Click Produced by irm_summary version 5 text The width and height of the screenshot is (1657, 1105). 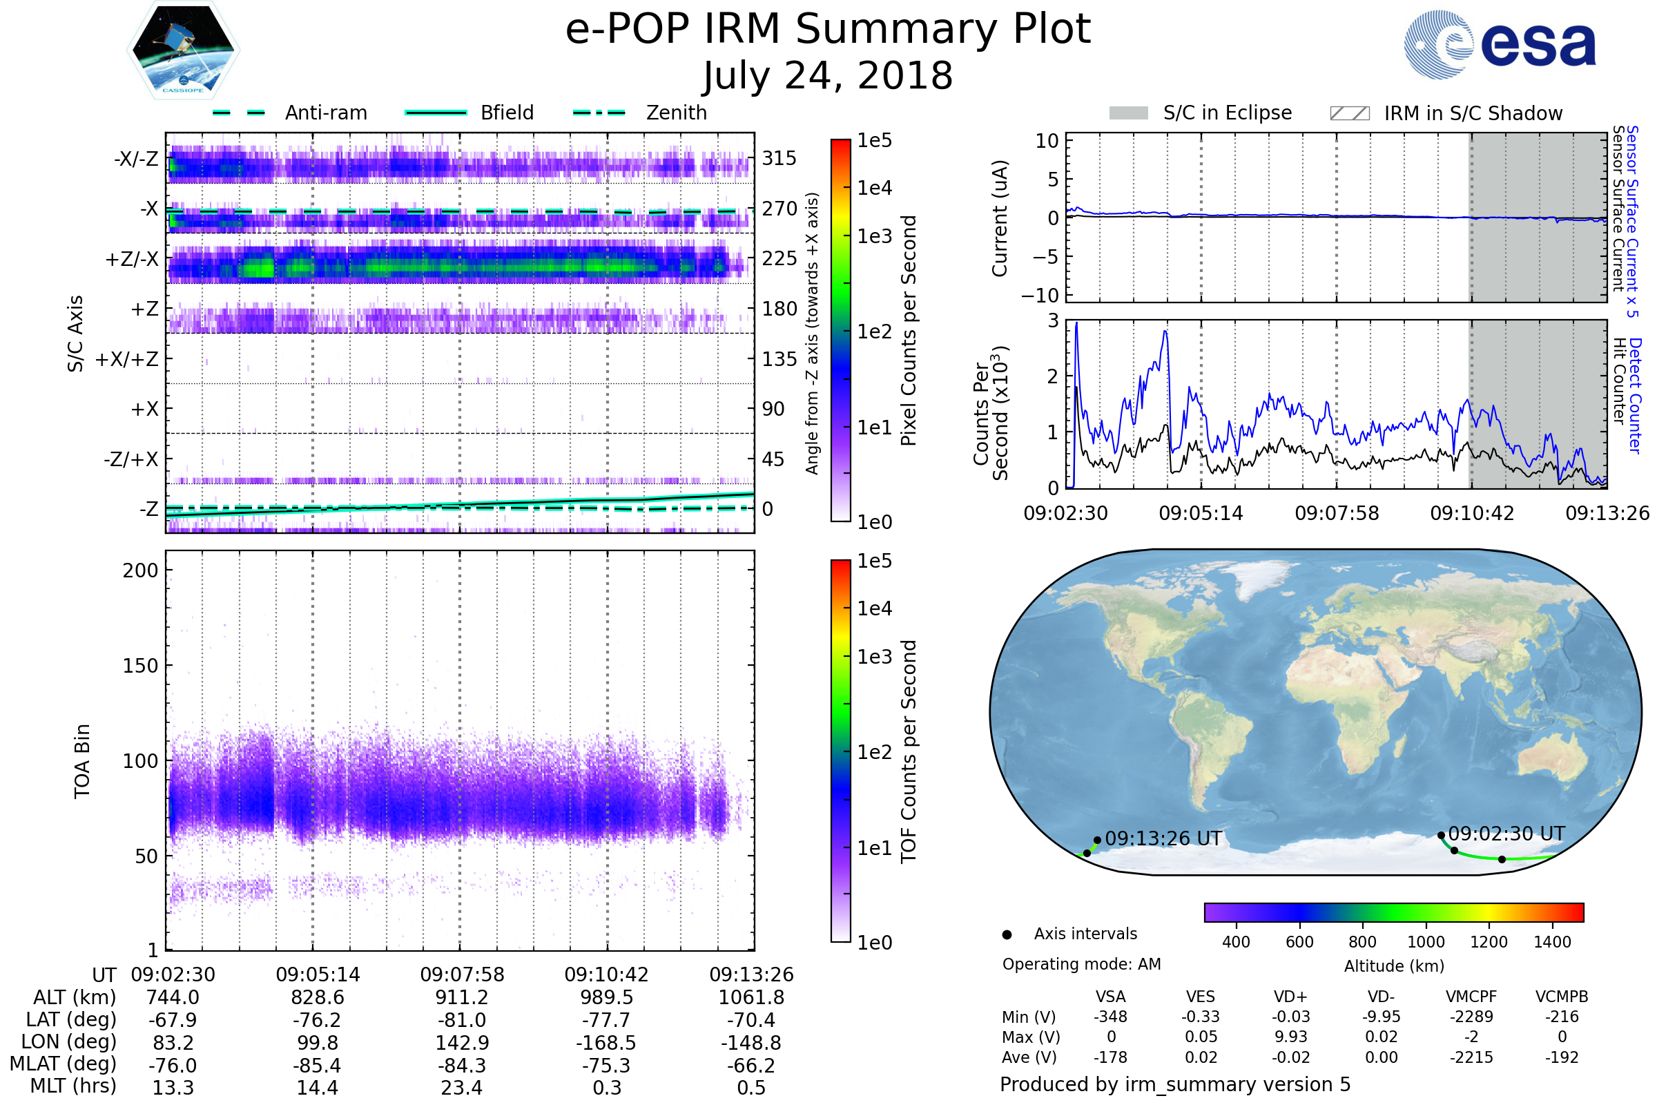1175,1084
